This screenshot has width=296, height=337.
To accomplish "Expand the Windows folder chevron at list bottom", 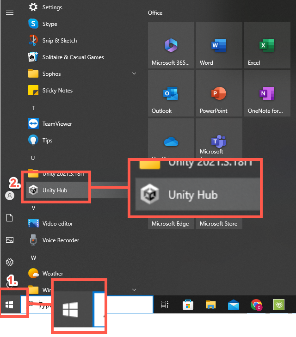I will tap(134, 290).
